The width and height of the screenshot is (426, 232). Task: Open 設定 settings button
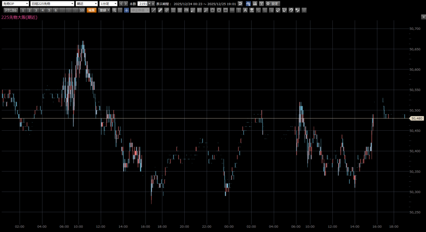[x=273, y=3]
